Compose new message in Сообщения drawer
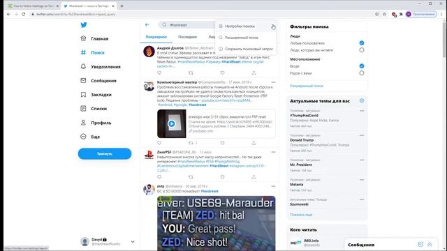This screenshot has height=251, width=447. pyautogui.click(x=420, y=245)
